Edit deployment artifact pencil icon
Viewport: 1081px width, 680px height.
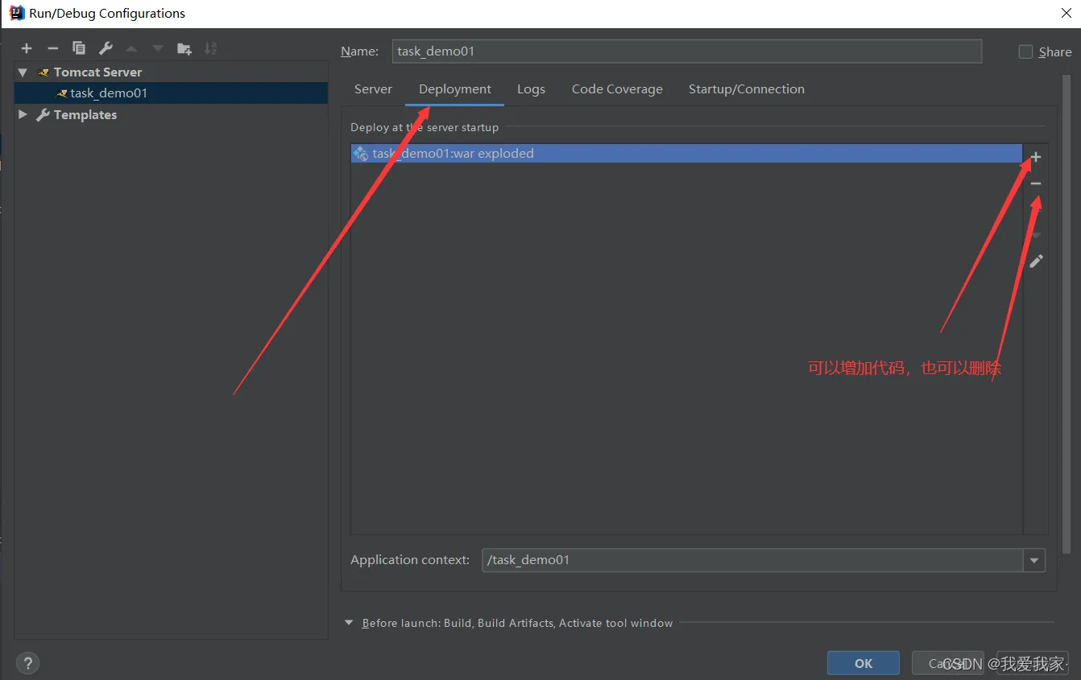[x=1036, y=262]
